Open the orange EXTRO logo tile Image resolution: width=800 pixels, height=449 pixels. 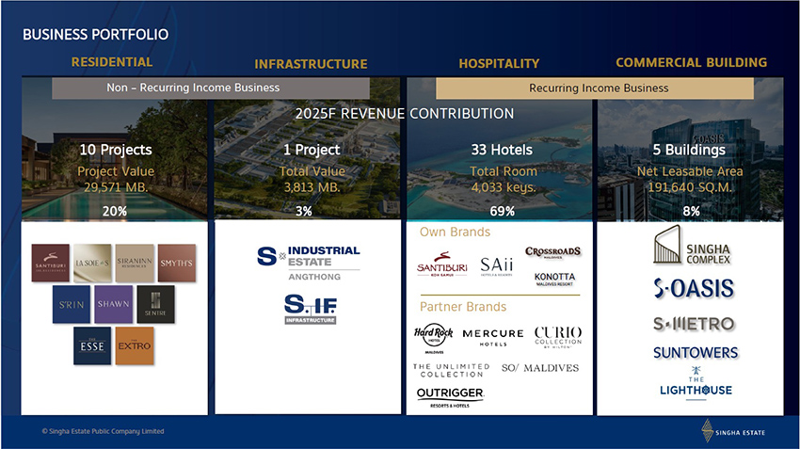tap(134, 345)
